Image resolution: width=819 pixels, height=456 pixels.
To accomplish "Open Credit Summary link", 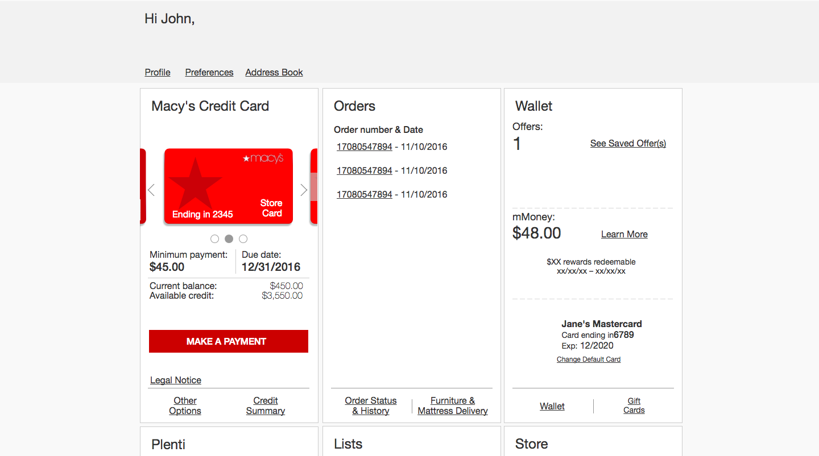I will point(266,405).
